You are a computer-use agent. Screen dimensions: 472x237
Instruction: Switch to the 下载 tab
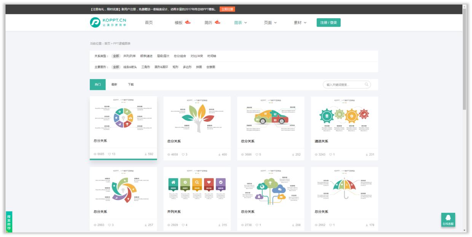click(131, 84)
